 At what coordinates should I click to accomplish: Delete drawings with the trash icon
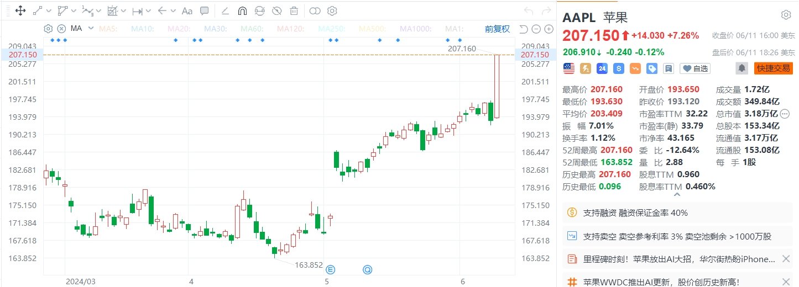tap(294, 10)
